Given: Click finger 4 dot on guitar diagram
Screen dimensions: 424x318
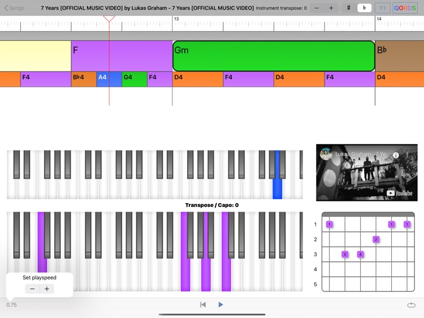Looking at the screenshot, I should (360, 255).
